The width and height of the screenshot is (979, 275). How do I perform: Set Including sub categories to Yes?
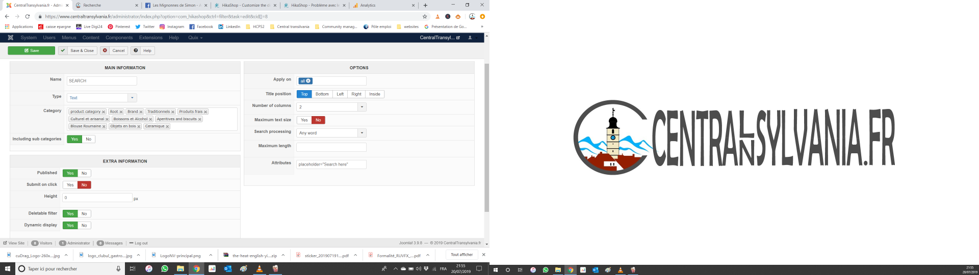click(x=74, y=139)
